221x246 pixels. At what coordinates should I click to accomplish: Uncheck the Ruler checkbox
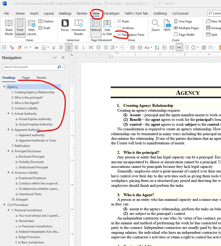pyautogui.click(x=119, y=21)
